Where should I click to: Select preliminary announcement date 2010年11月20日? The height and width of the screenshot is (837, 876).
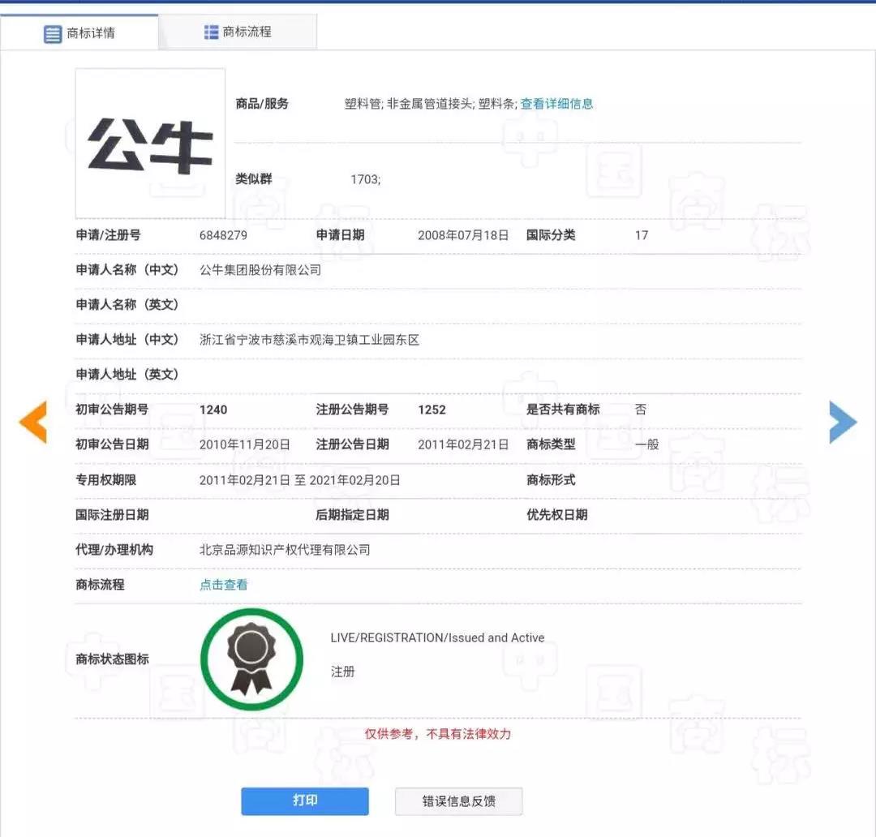tap(245, 444)
